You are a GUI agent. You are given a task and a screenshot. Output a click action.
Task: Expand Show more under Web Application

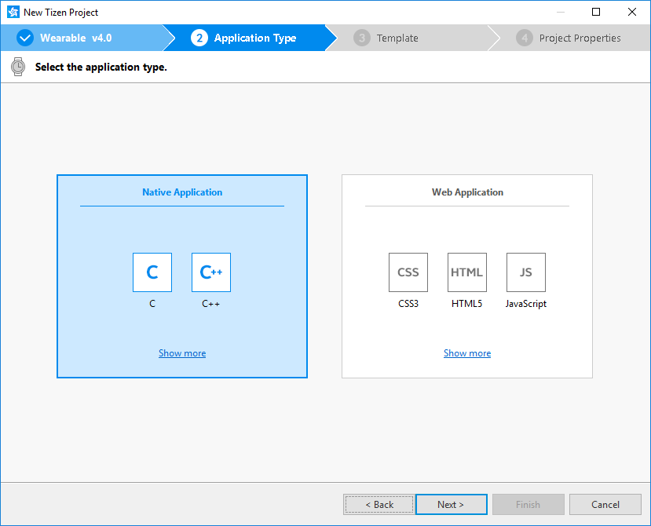pos(466,352)
